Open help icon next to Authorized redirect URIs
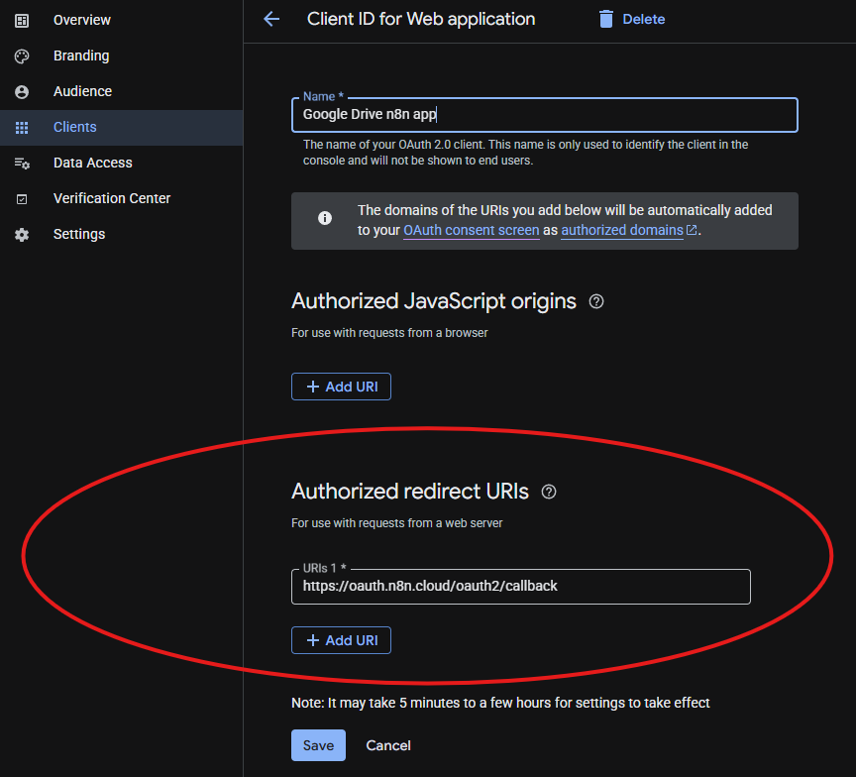856x777 pixels. pyautogui.click(x=549, y=492)
